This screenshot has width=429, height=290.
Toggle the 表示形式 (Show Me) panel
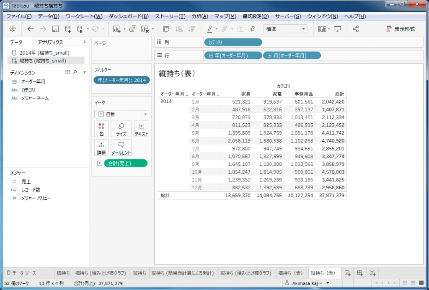pos(401,29)
